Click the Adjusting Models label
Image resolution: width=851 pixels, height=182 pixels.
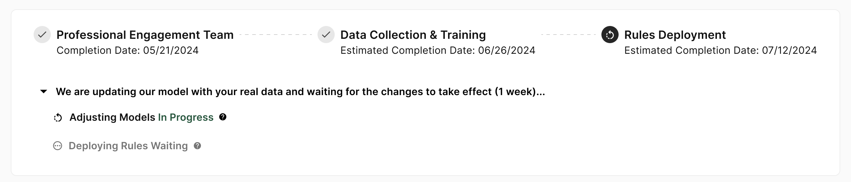pyautogui.click(x=112, y=118)
